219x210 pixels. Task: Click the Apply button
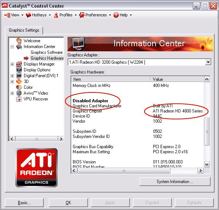110,203
